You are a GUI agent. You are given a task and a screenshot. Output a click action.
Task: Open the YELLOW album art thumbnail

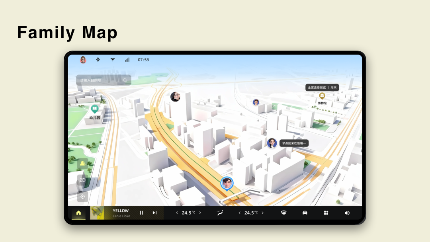97,213
